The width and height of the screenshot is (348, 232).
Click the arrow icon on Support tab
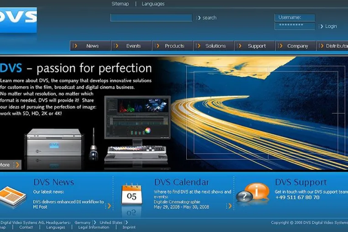(239, 46)
